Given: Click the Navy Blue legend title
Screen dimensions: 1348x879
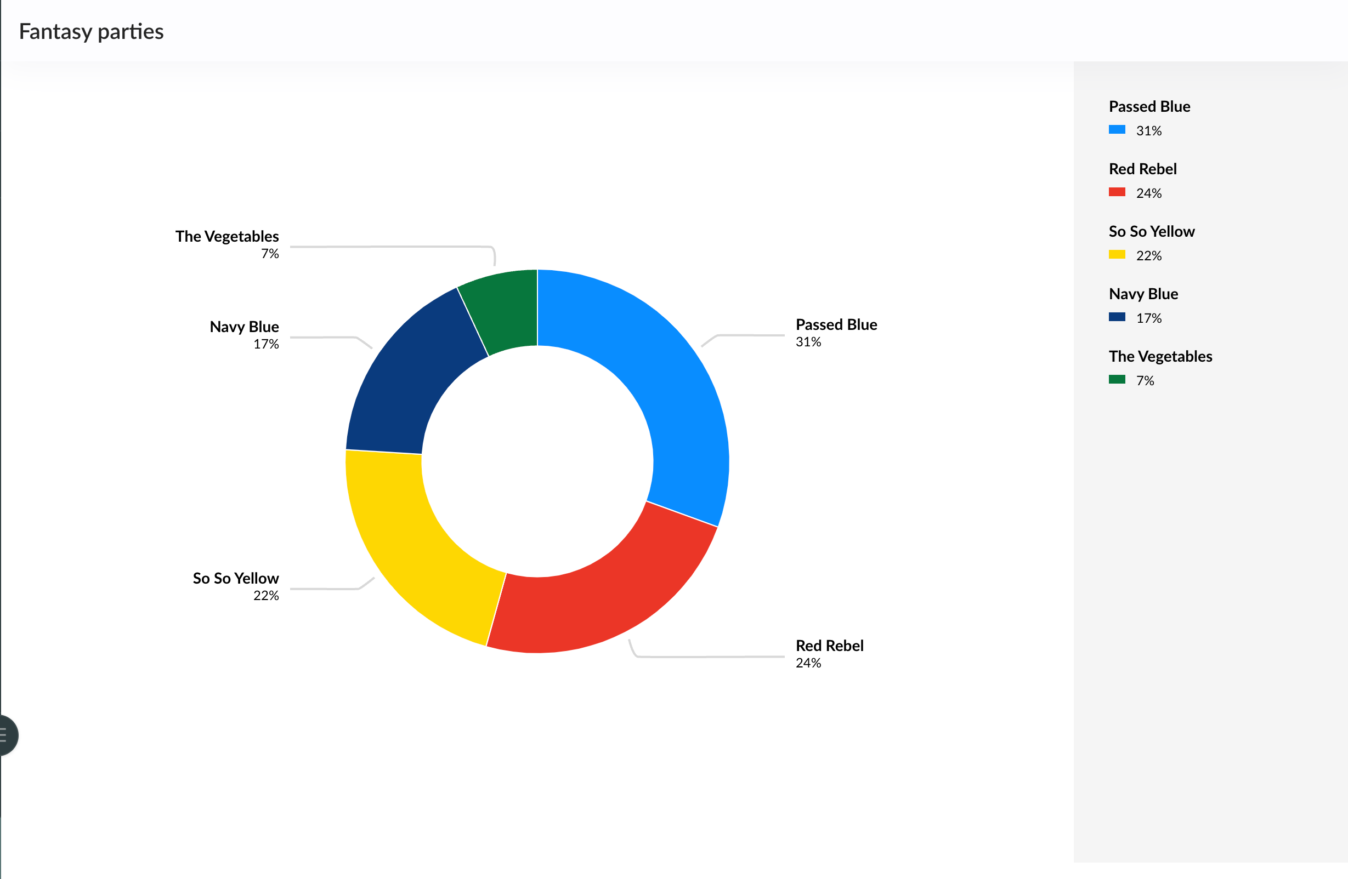Looking at the screenshot, I should click(x=1143, y=294).
